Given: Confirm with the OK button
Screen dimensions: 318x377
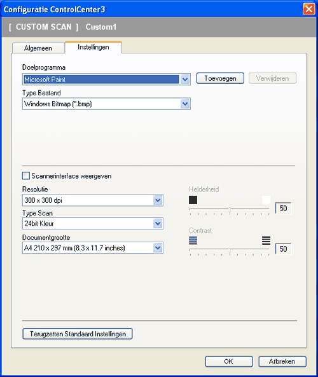Looking at the screenshot, I should tap(229, 361).
